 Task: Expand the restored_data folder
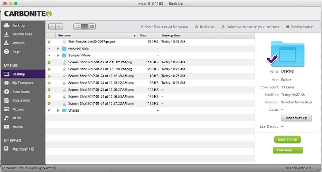[x=58, y=49]
